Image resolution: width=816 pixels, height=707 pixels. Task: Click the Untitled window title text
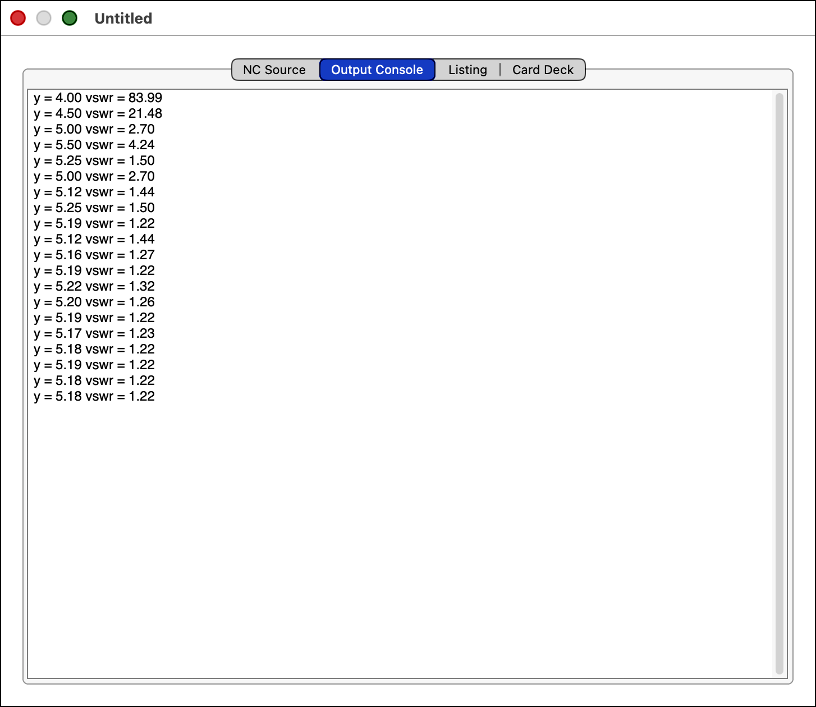(123, 19)
